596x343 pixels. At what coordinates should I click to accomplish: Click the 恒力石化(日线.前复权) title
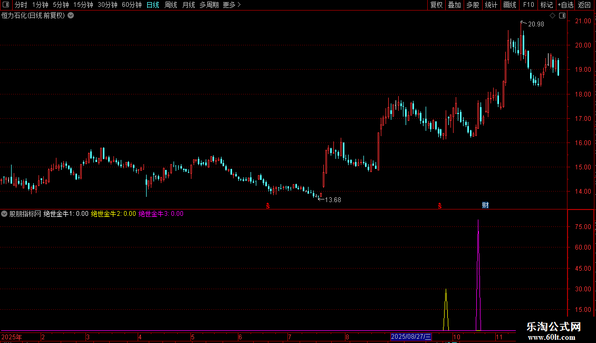[33, 16]
